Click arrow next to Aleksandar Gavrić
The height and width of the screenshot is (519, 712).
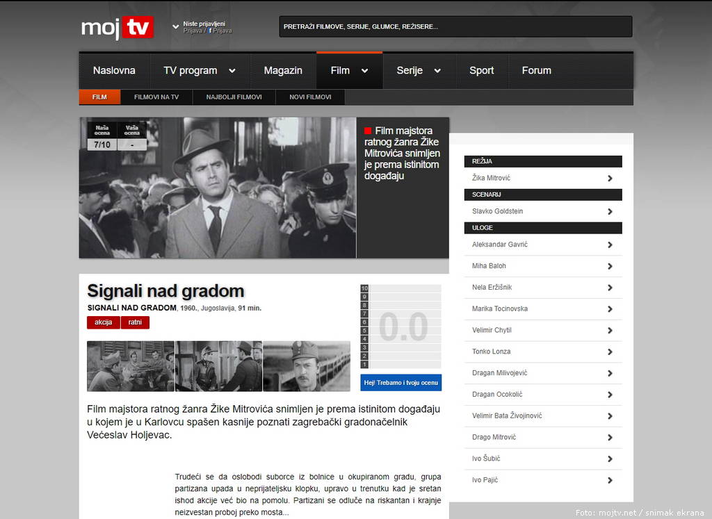610,245
